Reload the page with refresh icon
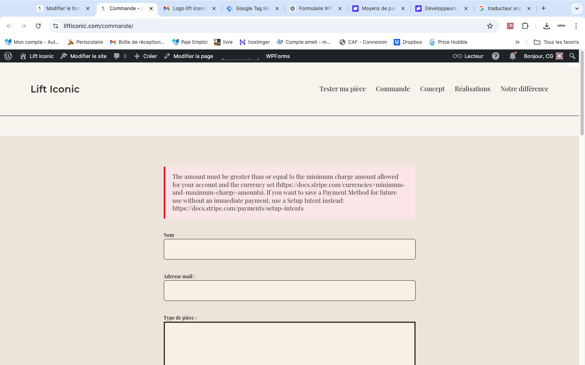585x365 pixels. pyautogui.click(x=38, y=26)
